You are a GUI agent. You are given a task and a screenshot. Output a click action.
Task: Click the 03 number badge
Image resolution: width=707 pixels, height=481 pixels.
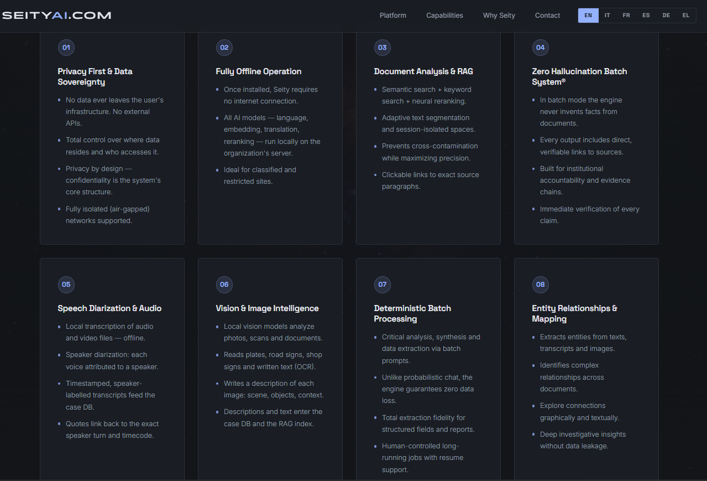[383, 48]
